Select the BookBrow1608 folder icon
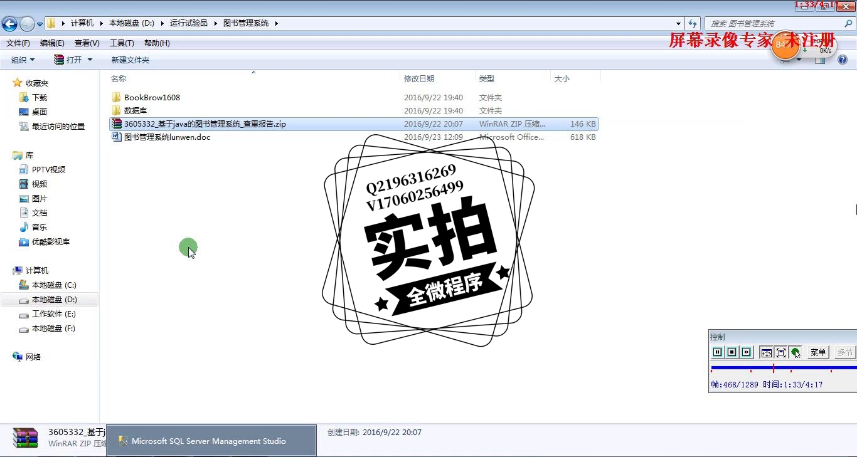 (x=116, y=97)
